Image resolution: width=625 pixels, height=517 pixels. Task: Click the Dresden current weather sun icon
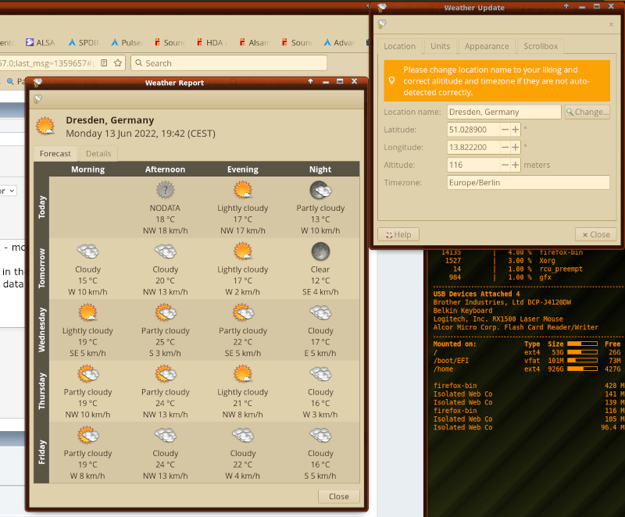[x=45, y=127]
